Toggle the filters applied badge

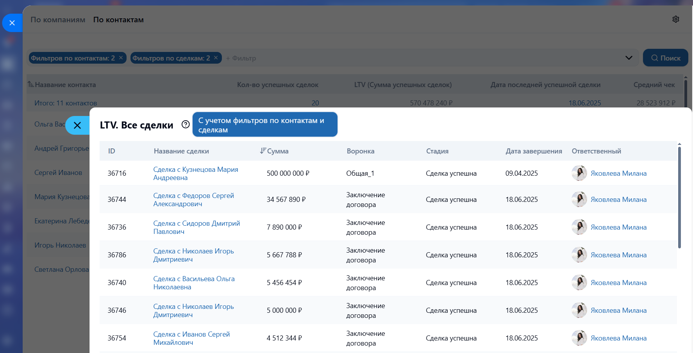click(265, 125)
